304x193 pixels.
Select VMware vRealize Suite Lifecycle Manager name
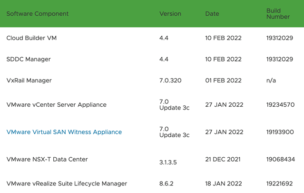67,183
